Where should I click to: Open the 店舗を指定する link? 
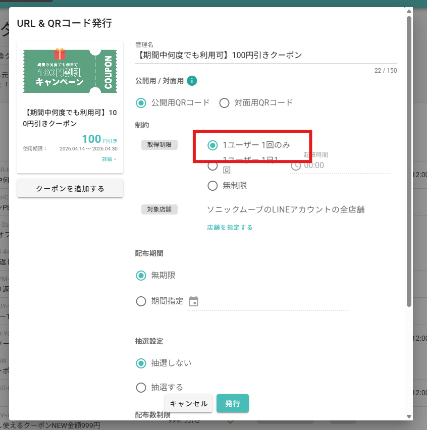[x=230, y=228]
